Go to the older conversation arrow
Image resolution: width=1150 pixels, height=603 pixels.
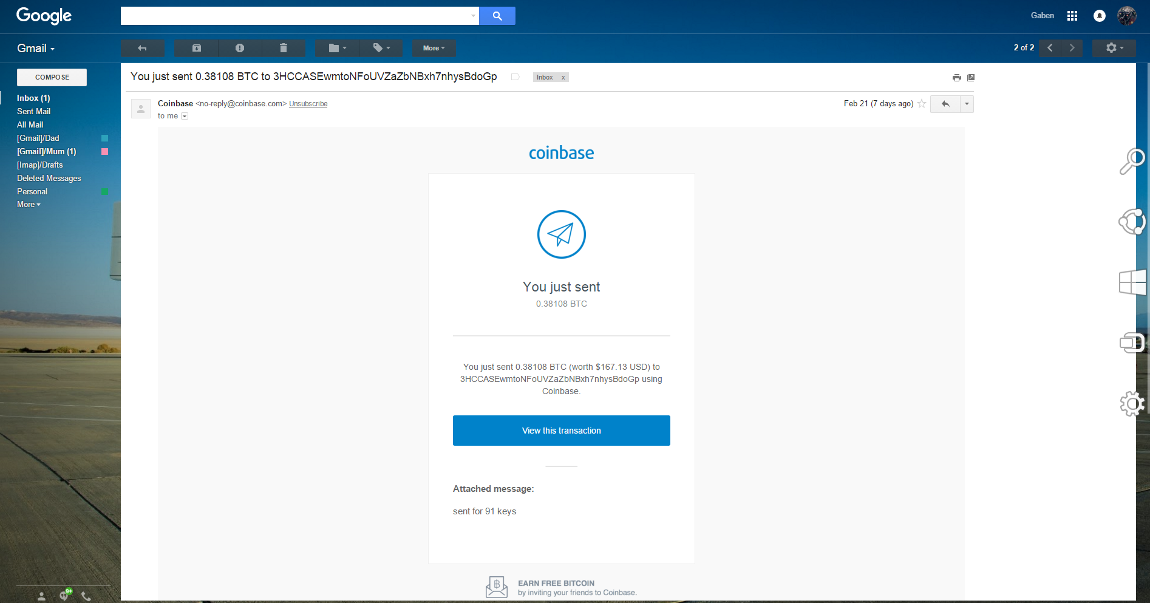[1072, 48]
